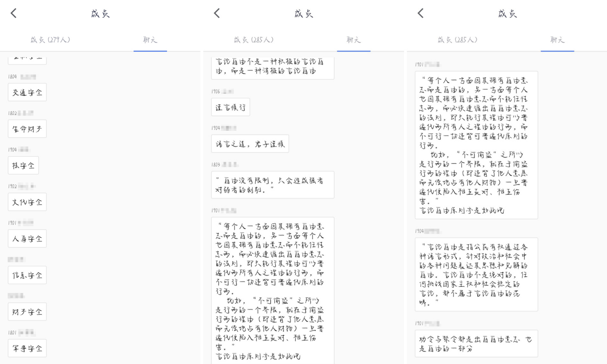Select 聊天 tab in the right panel
The height and width of the screenshot is (364, 607).
557,40
